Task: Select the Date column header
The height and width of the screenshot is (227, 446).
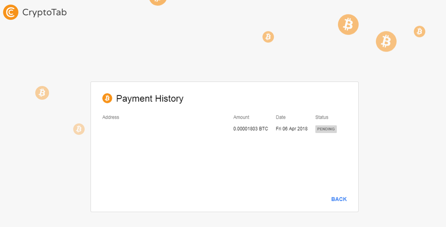Action: point(281,117)
